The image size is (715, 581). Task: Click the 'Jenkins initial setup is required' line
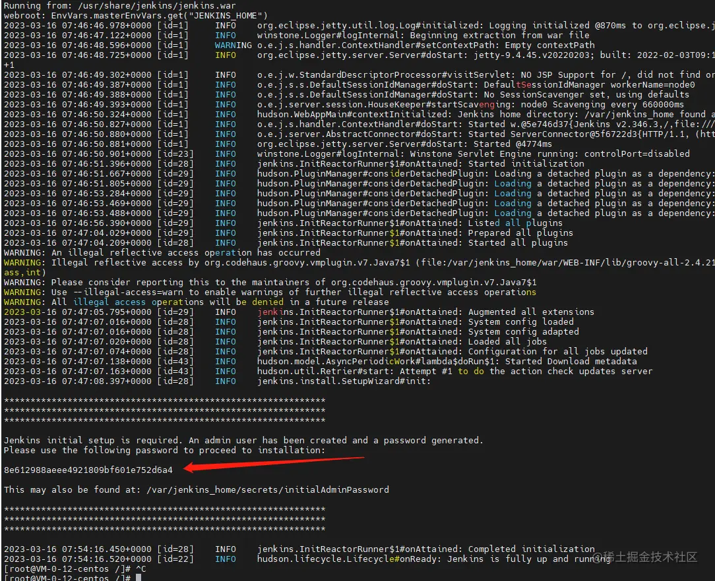coord(243,440)
